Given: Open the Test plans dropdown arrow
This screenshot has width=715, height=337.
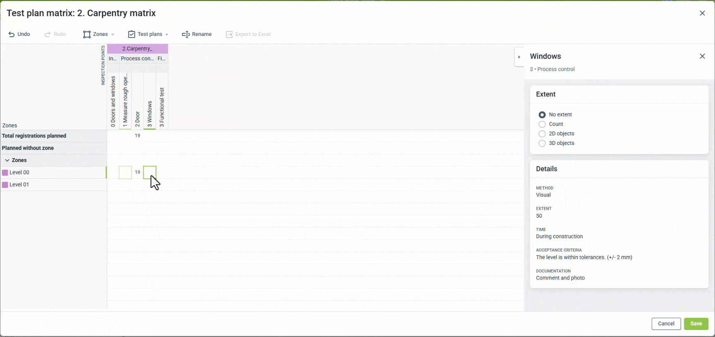Looking at the screenshot, I should (x=167, y=35).
